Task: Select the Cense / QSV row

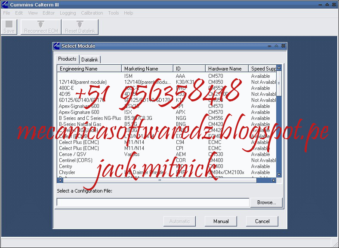Action: pyautogui.click(x=166, y=154)
